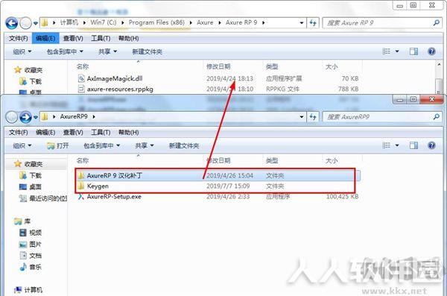447x296 pixels.
Task: Open 包含到库中 dropdown in Axure RP 9 window
Action: (65, 51)
